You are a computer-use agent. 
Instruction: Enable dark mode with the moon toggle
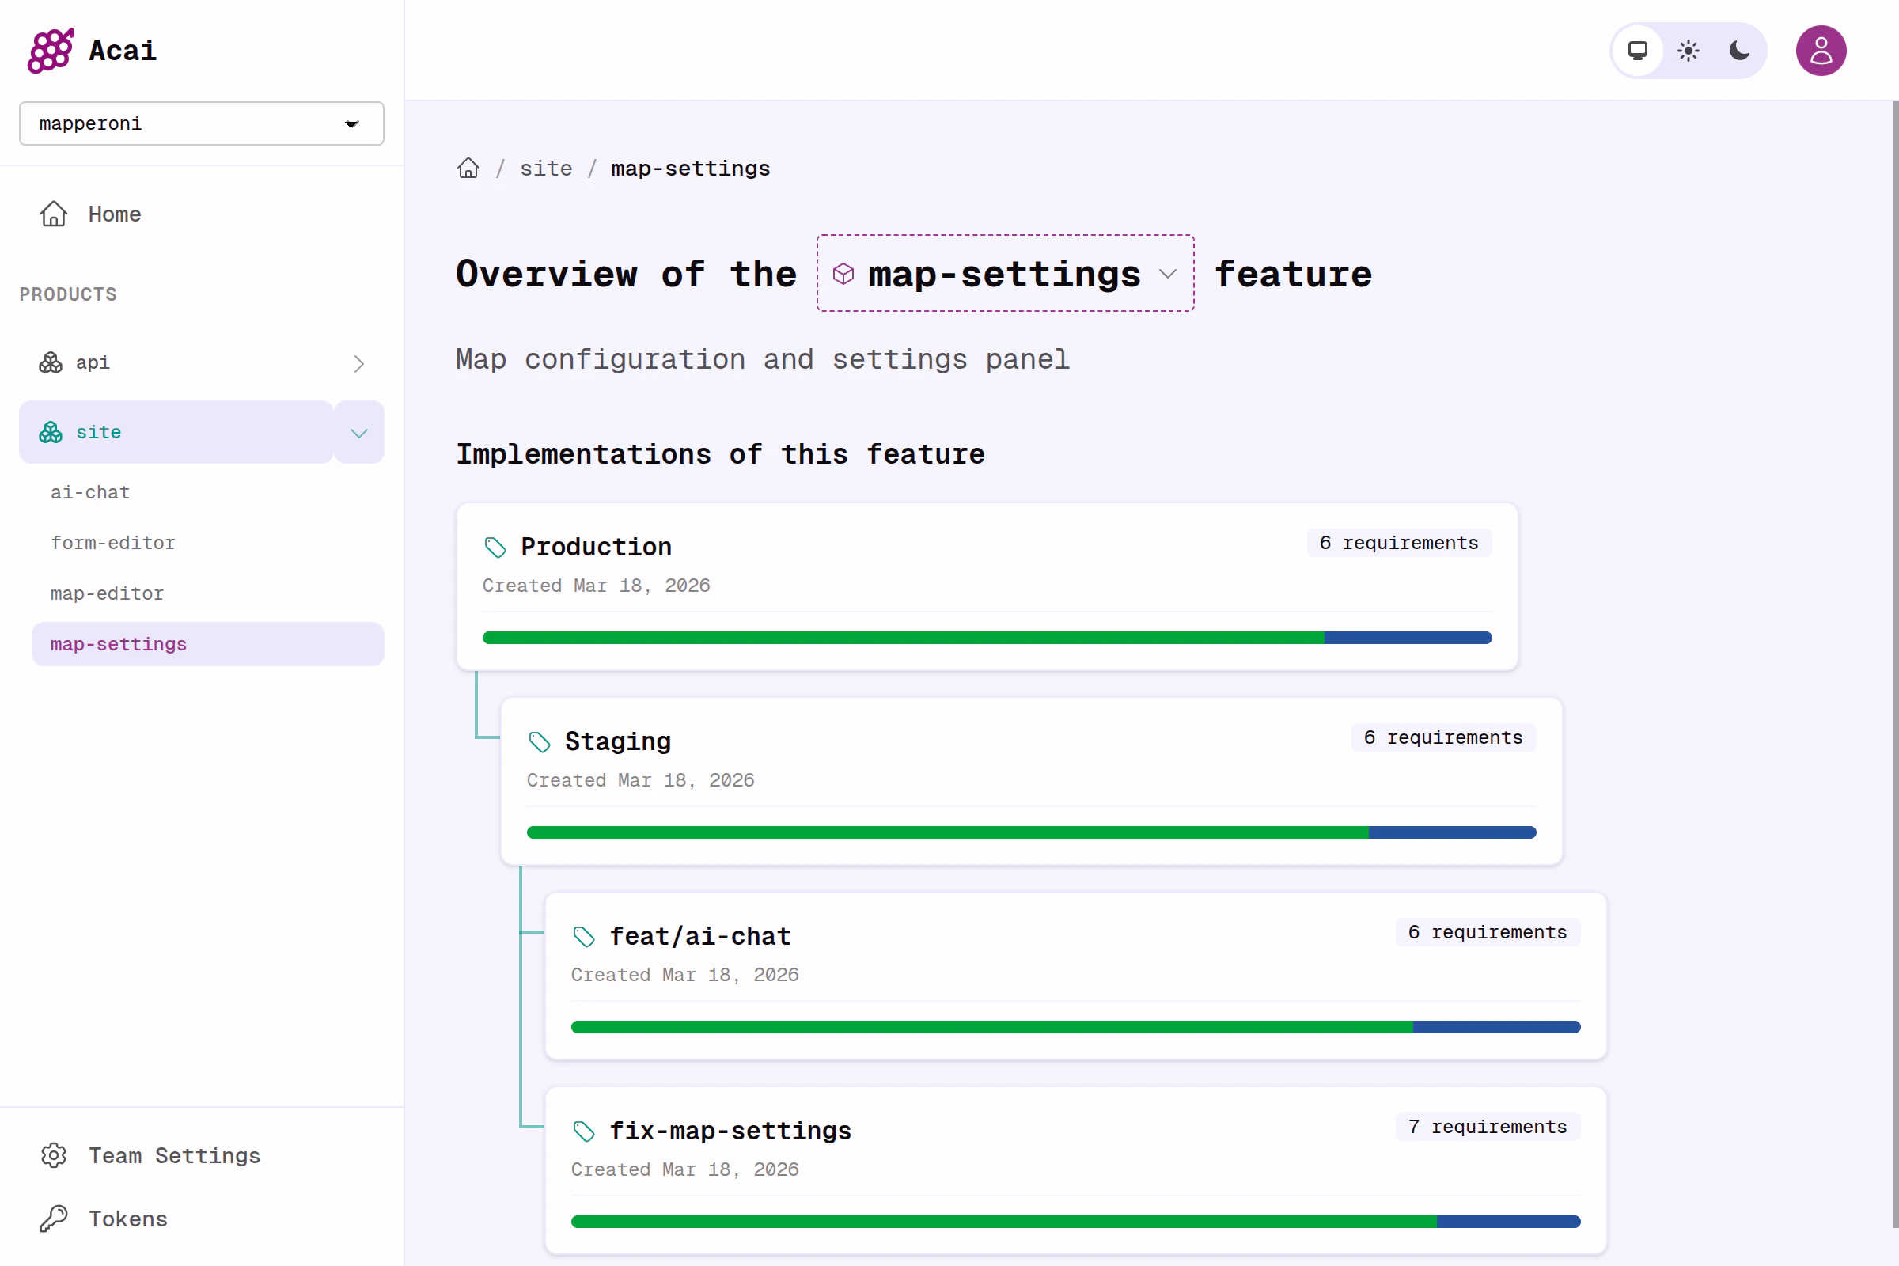pyautogui.click(x=1738, y=50)
